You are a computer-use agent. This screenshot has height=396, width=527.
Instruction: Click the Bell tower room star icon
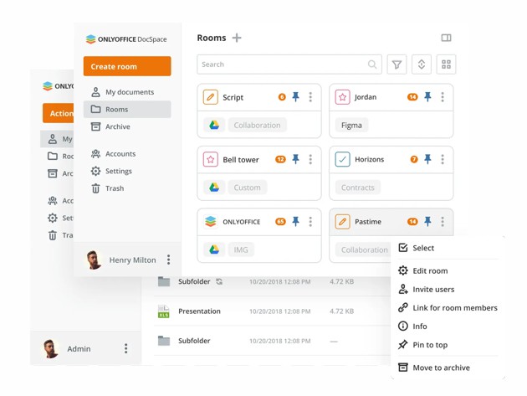(211, 159)
